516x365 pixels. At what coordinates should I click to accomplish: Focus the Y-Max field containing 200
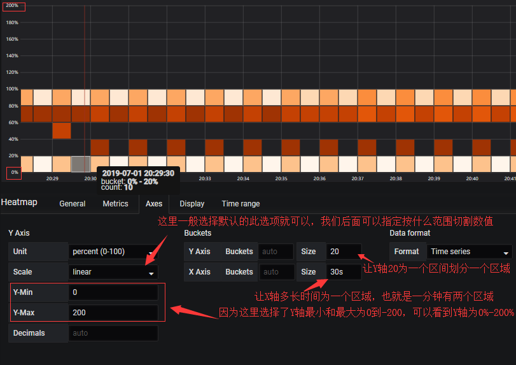point(113,313)
